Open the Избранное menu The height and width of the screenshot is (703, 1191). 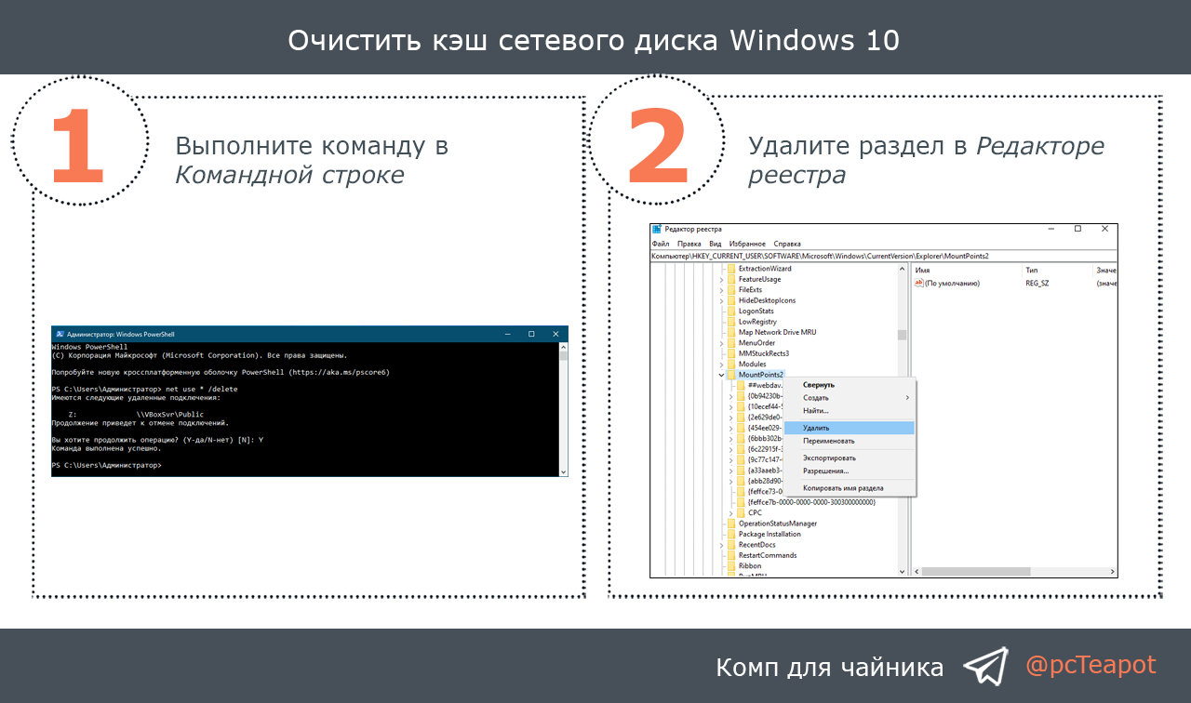(748, 244)
